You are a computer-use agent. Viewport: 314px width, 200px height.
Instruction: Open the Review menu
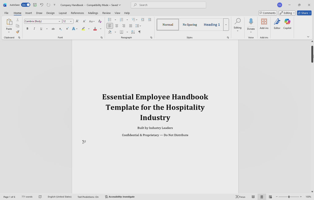pos(106,13)
